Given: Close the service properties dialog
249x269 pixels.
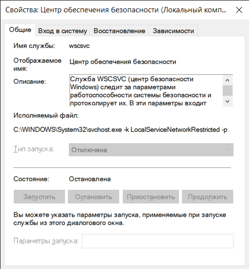Looking at the screenshot, I should (239, 10).
